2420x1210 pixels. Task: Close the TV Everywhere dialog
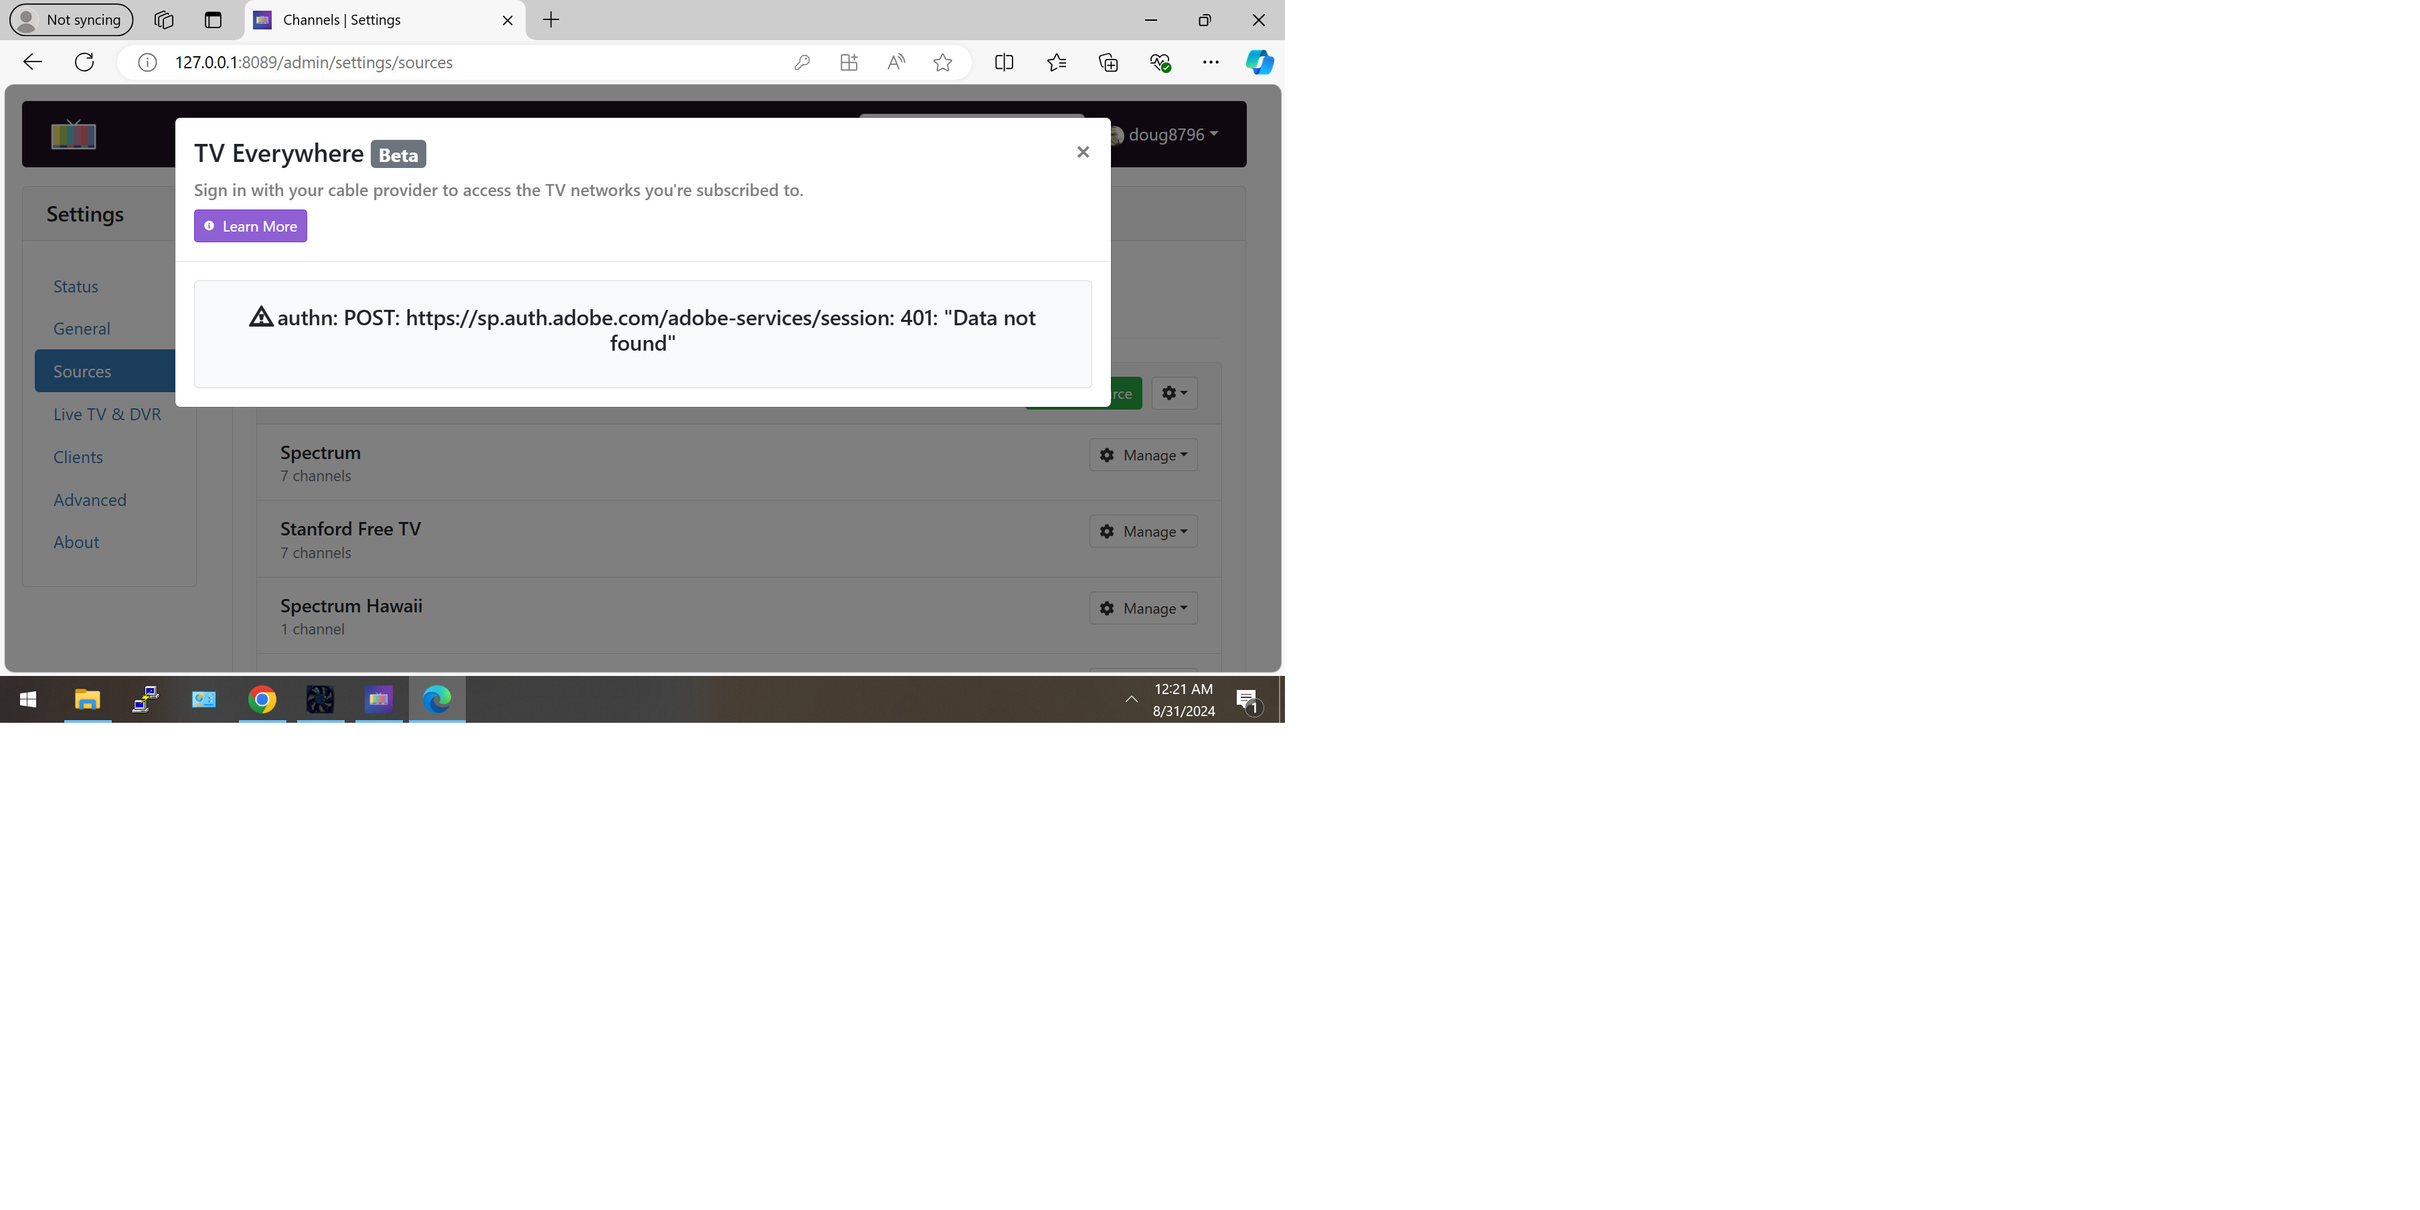1082,152
